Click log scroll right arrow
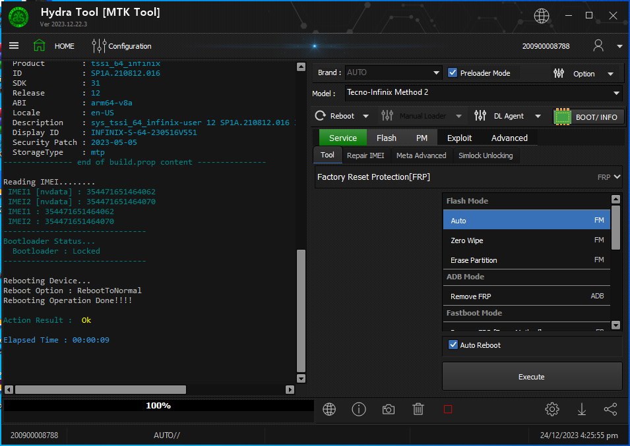Image resolution: width=630 pixels, height=446 pixels. coord(290,389)
